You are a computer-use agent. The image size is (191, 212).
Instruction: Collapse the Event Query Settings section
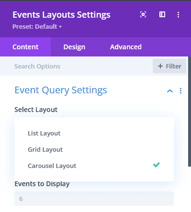click(170, 91)
